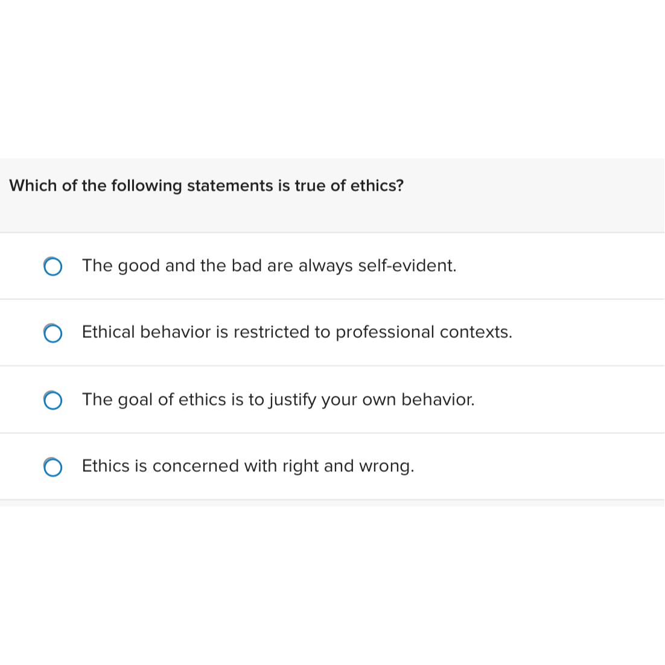Click the word 'ethics?' in the question
This screenshot has height=665, width=665.
377,185
